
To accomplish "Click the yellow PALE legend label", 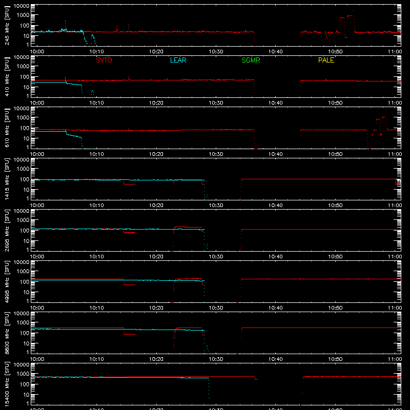I will coord(326,60).
